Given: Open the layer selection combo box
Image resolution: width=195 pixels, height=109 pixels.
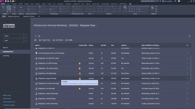Looking at the screenshot, I should (139, 7).
